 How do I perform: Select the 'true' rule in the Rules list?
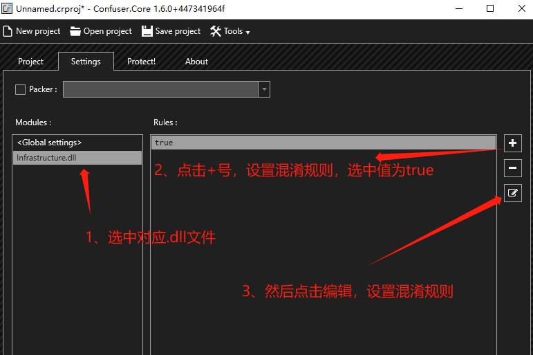(x=323, y=143)
